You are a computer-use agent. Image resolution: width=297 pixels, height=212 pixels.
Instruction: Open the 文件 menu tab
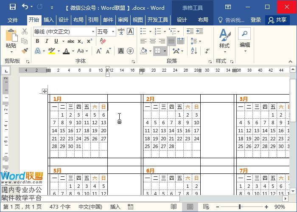coord(13,20)
